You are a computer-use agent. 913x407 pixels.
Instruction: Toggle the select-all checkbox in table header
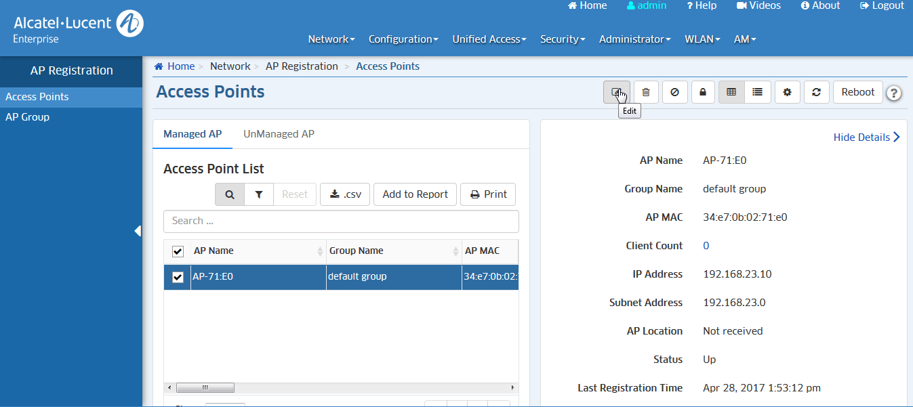coord(178,251)
